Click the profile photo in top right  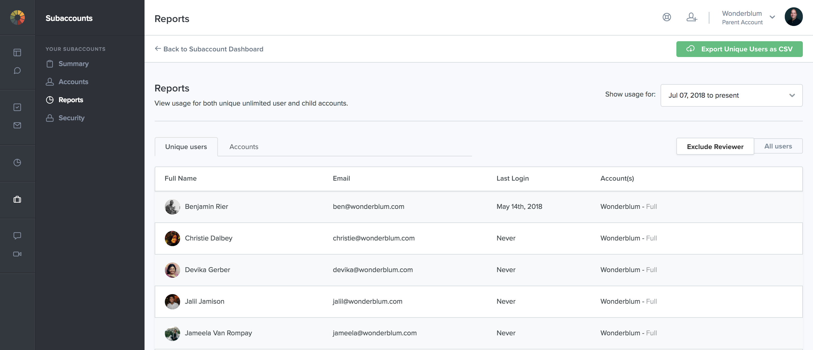coord(794,17)
